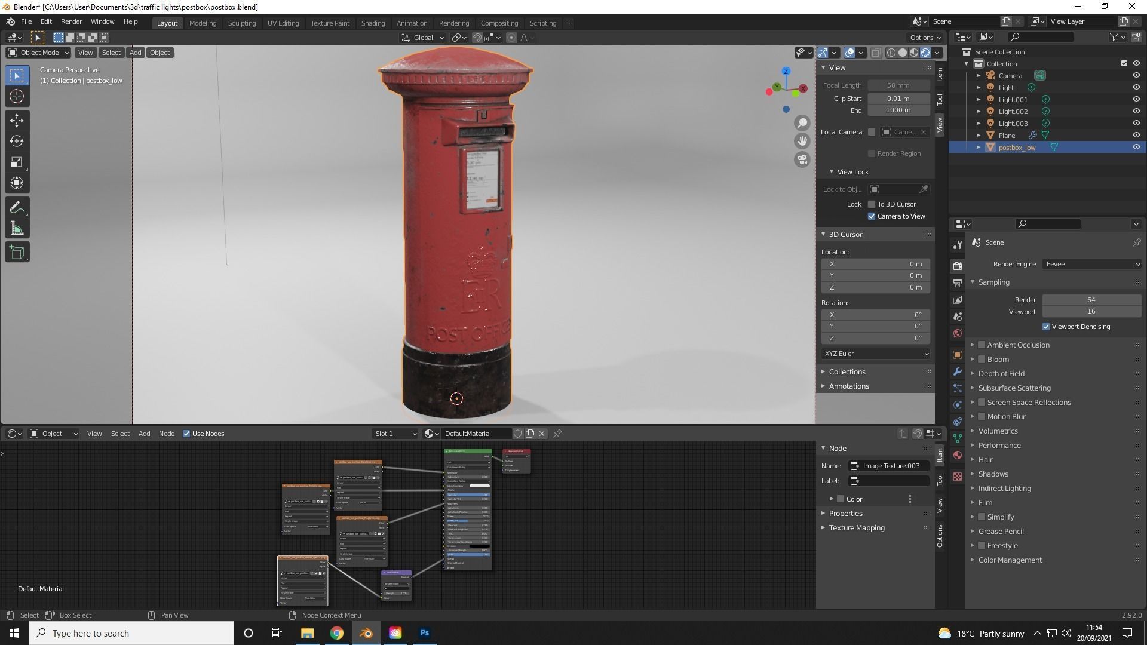Open Photoshop from the taskbar
This screenshot has width=1147, height=645.
pos(425,633)
